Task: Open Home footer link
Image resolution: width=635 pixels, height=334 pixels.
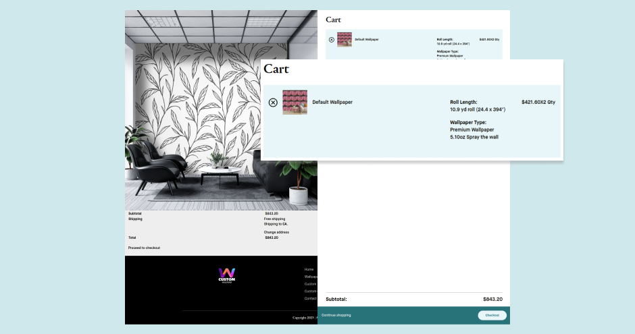Action: tap(309, 269)
